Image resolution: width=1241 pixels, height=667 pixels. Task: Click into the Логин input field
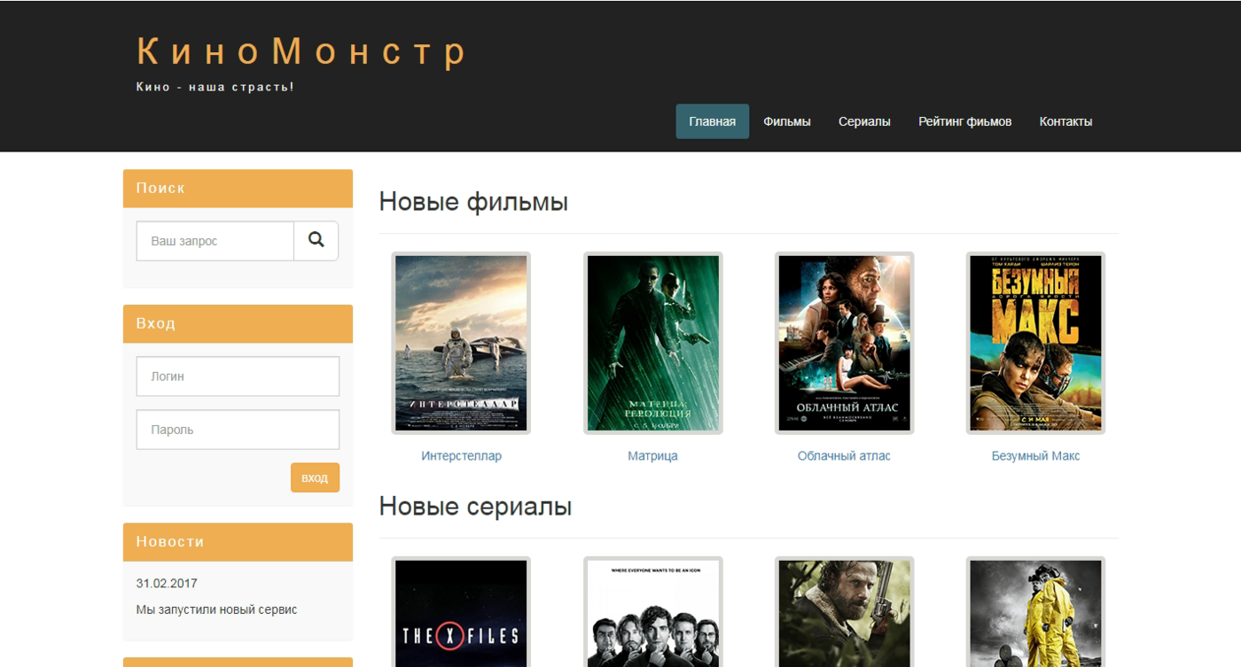[238, 376]
